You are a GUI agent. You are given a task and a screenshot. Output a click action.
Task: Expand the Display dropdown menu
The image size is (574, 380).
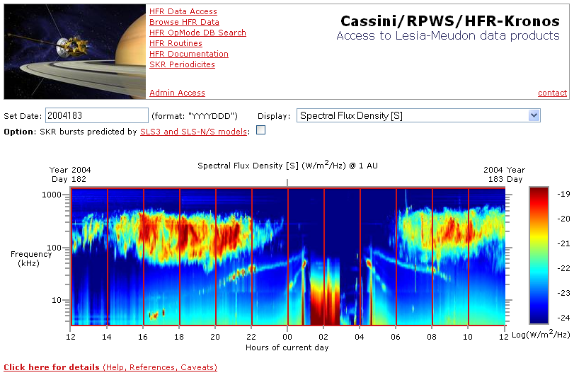click(418, 115)
